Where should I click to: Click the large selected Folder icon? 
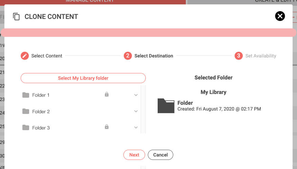tap(166, 106)
